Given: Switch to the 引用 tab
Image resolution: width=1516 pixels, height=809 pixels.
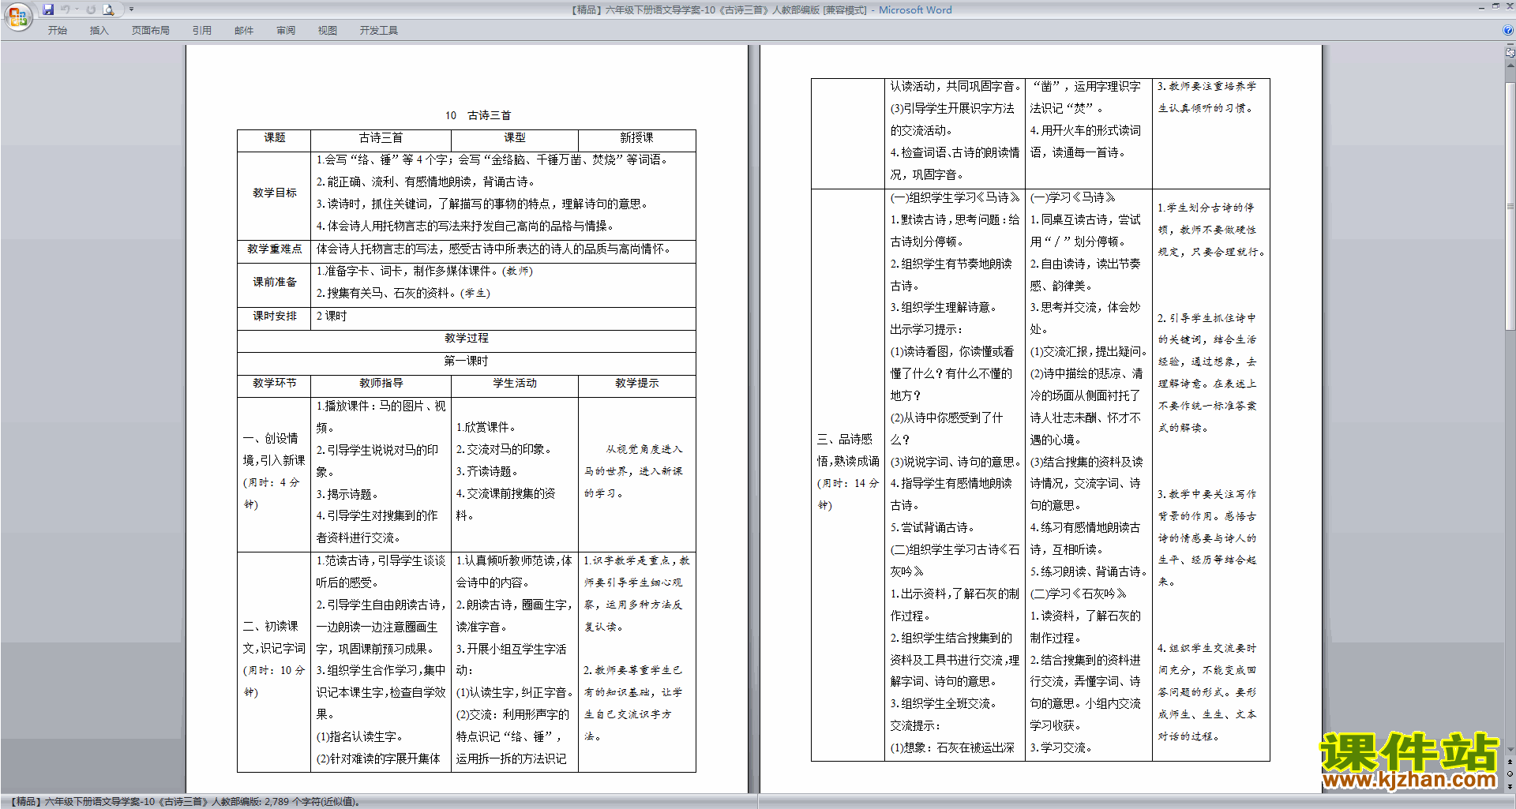Looking at the screenshot, I should 202,31.
